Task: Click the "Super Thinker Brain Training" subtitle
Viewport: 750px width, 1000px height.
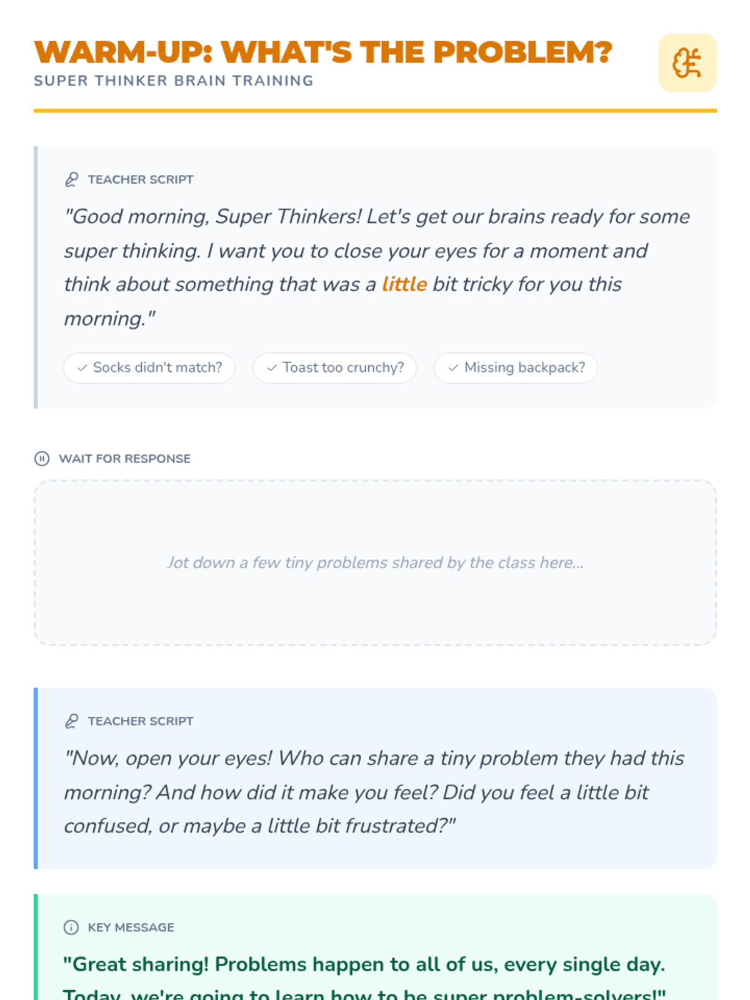Action: tap(174, 81)
